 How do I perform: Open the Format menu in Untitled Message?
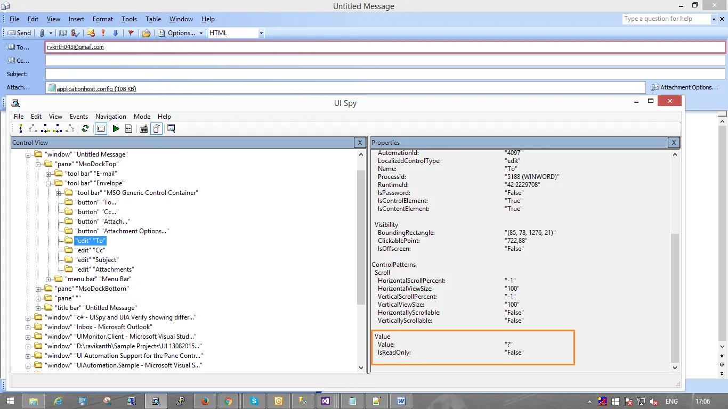tap(103, 19)
